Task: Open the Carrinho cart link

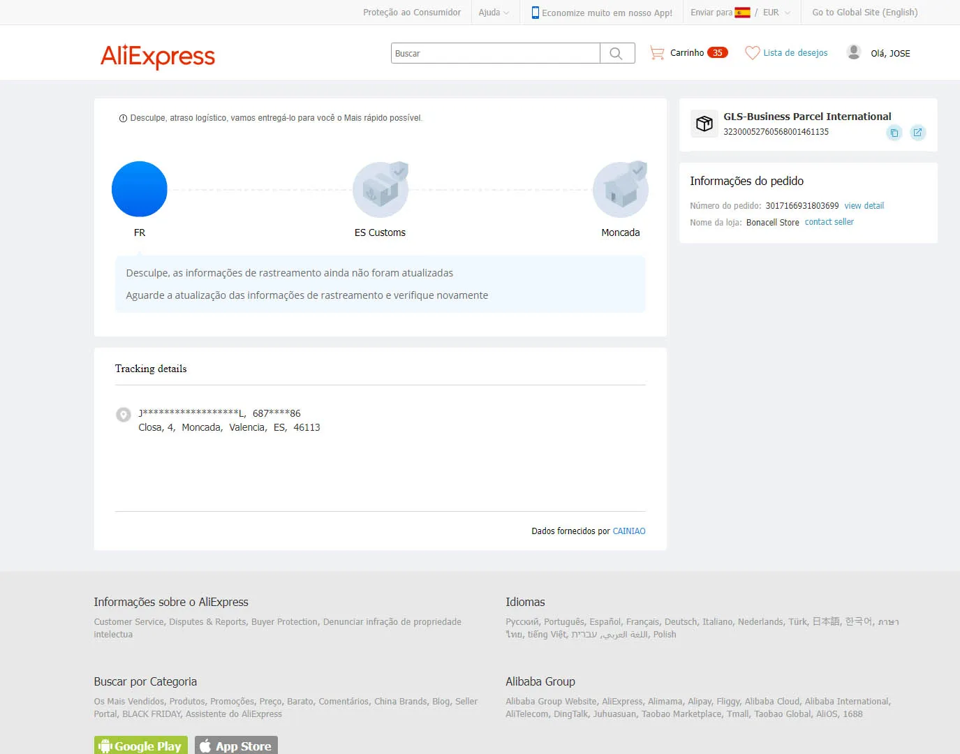Action: pos(687,53)
